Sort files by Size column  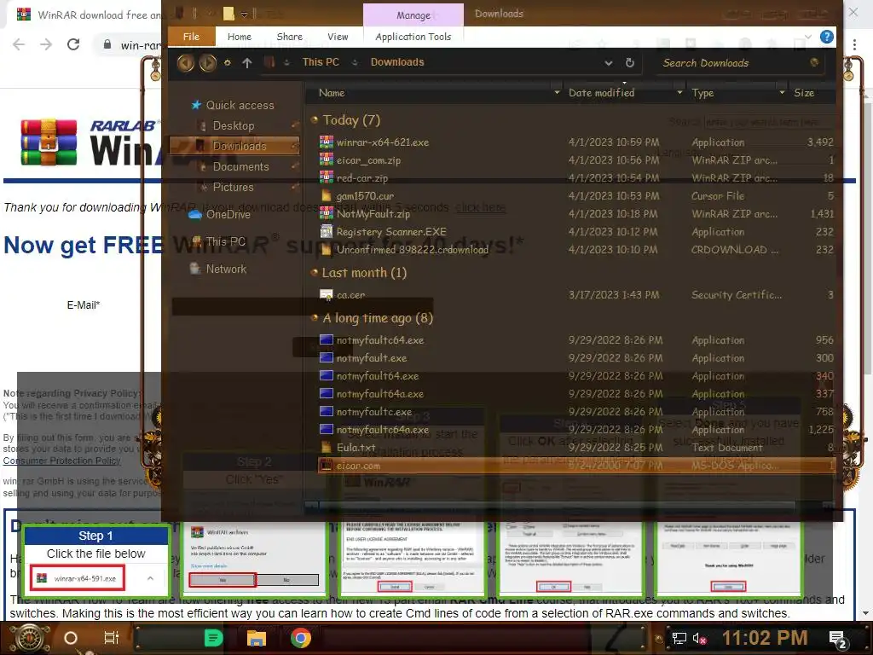coord(803,92)
